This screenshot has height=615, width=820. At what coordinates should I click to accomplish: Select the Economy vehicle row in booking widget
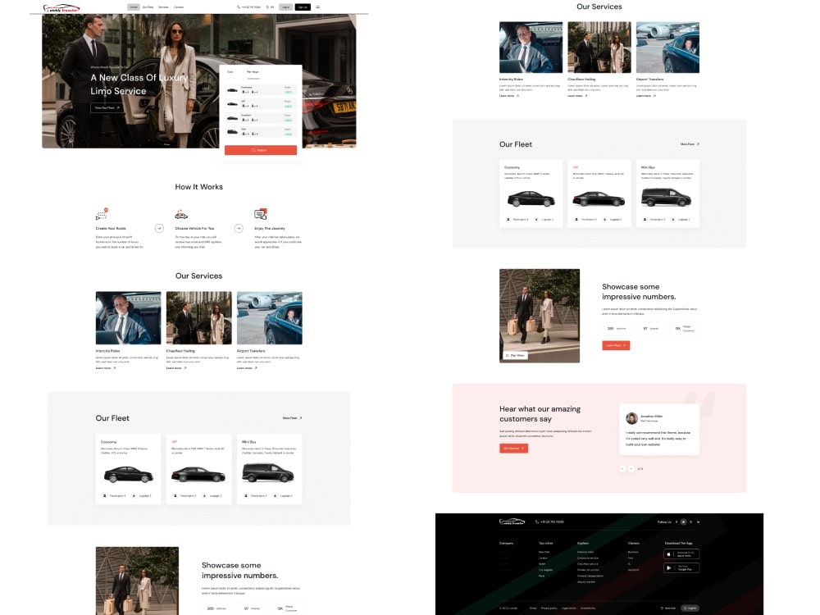(x=261, y=90)
